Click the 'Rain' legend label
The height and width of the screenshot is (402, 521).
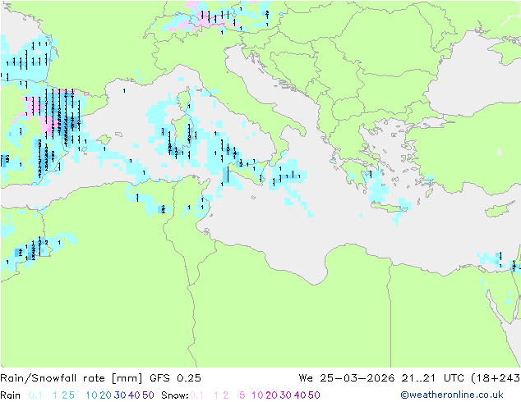[11, 395]
